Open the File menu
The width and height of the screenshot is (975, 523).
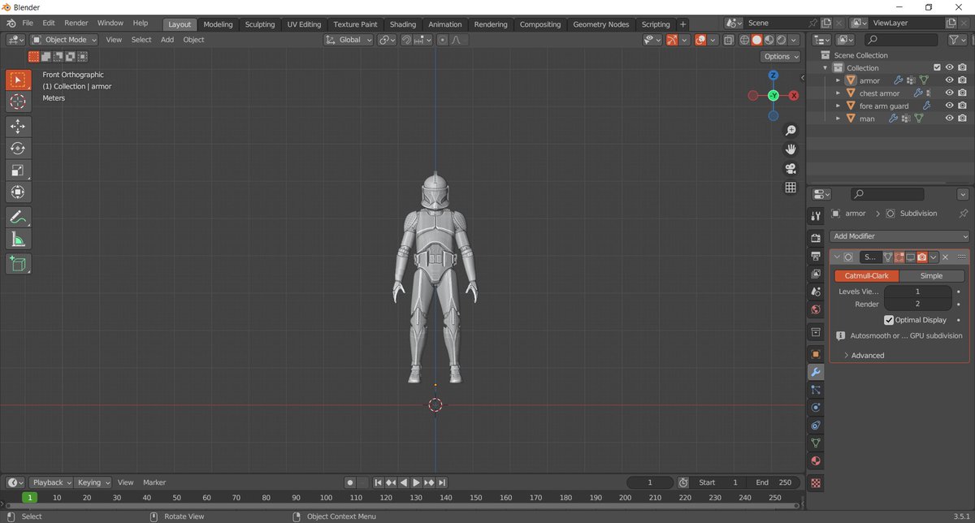(x=28, y=24)
